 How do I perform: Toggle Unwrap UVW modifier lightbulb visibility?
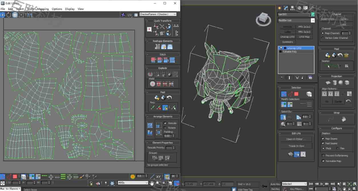coord(281,48)
